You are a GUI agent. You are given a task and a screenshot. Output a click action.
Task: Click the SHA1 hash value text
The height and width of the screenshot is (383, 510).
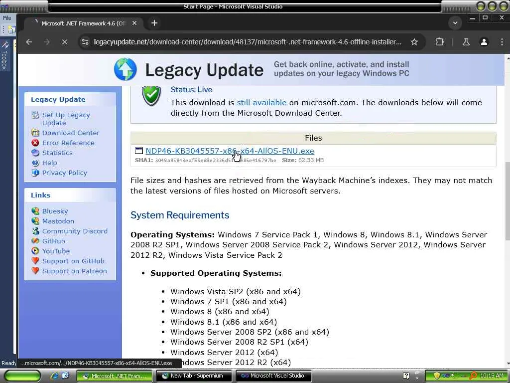(x=215, y=160)
